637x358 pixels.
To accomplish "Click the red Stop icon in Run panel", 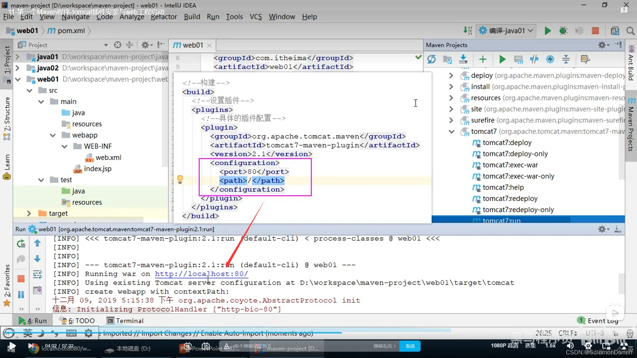I will 21,279.
